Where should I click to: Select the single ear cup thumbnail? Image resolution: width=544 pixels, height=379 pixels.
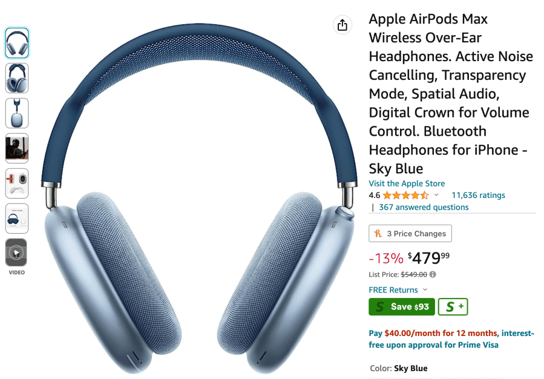[17, 113]
